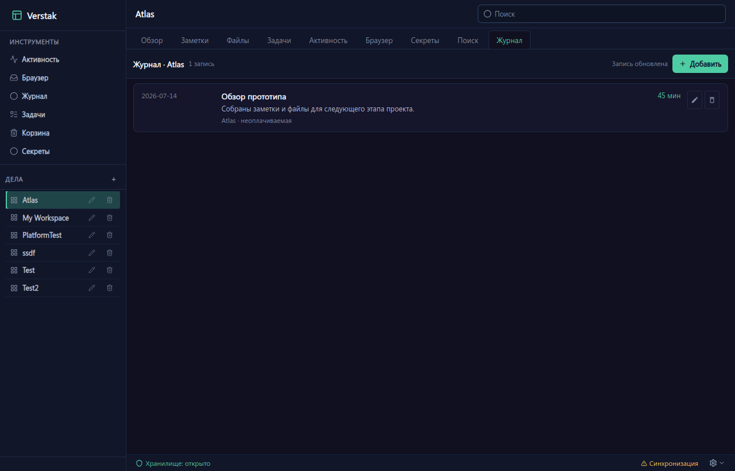Screen dimensions: 735x471
Task: Click the Журнал · Atlas heading
Action: pos(158,64)
